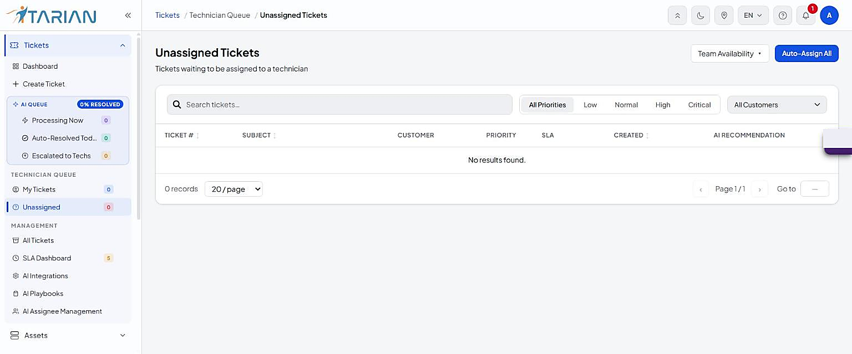The height and width of the screenshot is (354, 852).
Task: Click the CUSTOMER column header
Action: (x=415, y=136)
